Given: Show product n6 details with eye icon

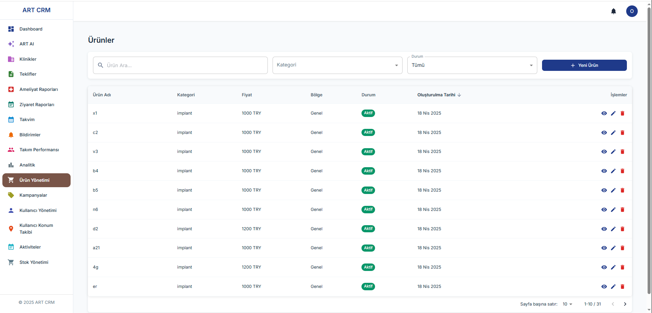Looking at the screenshot, I should click(x=604, y=210).
